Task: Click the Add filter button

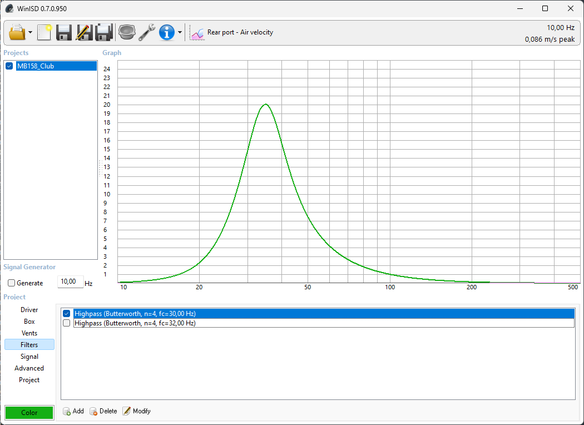Action: [73, 411]
